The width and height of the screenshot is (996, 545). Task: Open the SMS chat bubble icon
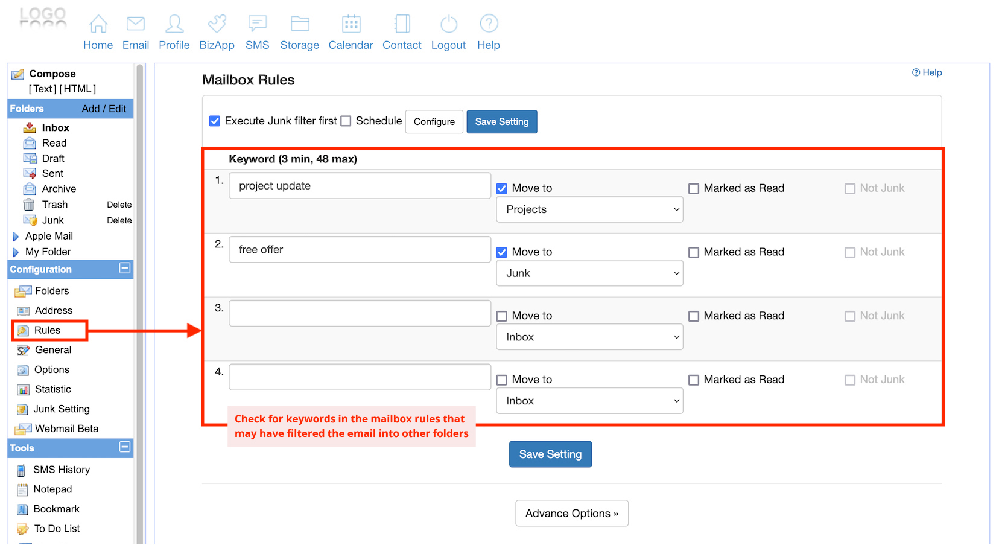coord(258,24)
